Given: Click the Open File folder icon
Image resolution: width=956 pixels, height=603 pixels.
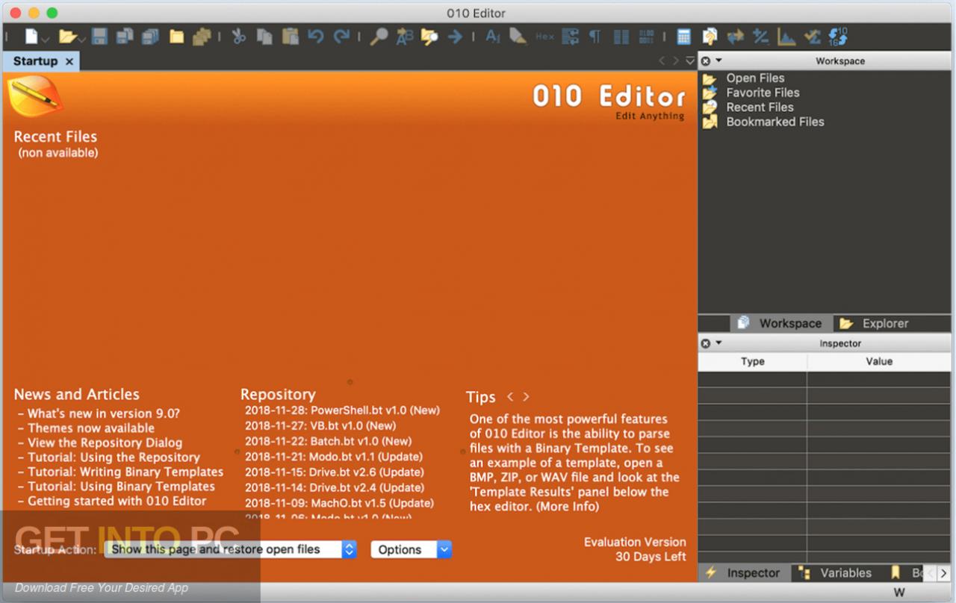Looking at the screenshot, I should coord(67,36).
